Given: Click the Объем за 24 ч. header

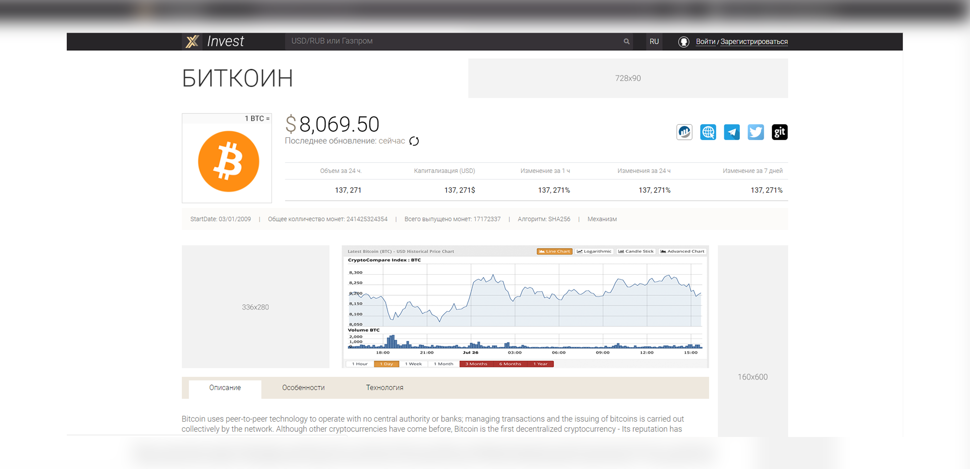Looking at the screenshot, I should pyautogui.click(x=341, y=171).
